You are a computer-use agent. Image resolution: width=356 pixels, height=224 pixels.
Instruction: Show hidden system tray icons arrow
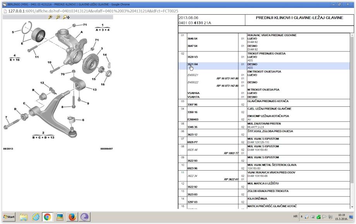[301, 217]
